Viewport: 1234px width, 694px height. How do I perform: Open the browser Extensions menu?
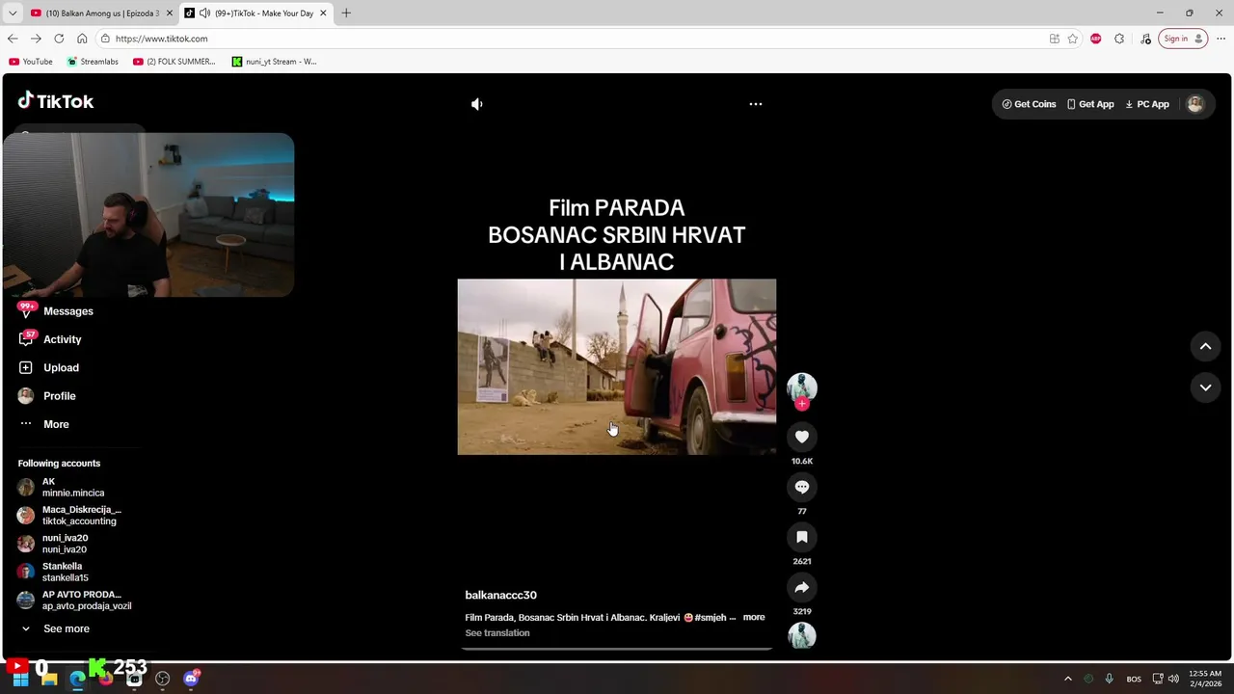click(x=1119, y=39)
